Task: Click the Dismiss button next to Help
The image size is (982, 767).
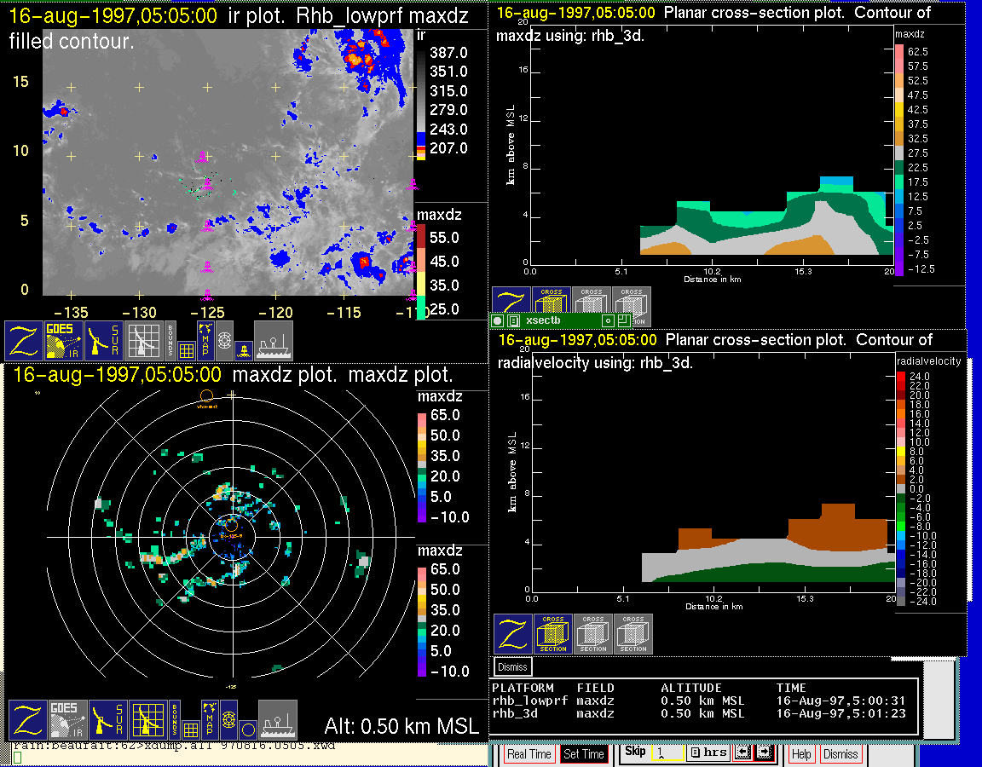Action: click(840, 754)
